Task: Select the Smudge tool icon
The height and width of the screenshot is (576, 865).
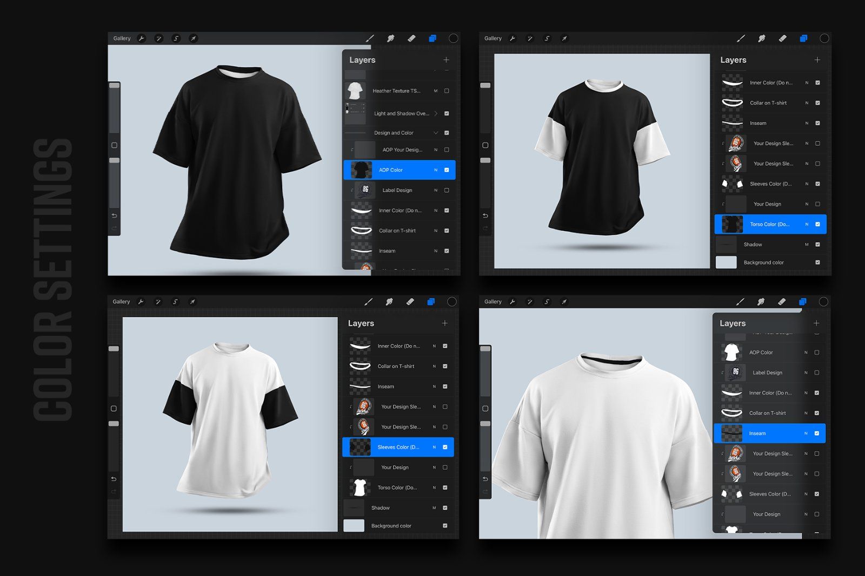Action: (391, 38)
